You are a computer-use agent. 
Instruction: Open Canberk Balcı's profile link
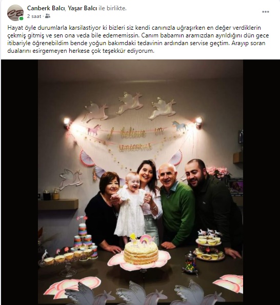(x=46, y=8)
